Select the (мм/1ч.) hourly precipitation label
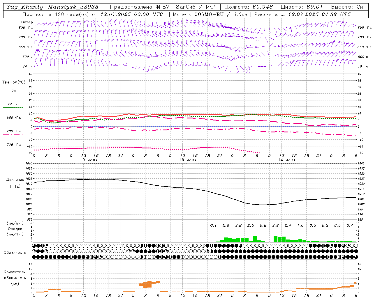 coord(15,234)
